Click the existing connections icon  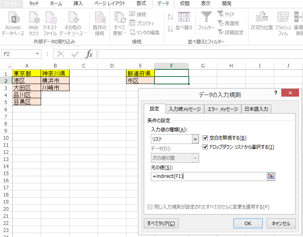[100, 18]
